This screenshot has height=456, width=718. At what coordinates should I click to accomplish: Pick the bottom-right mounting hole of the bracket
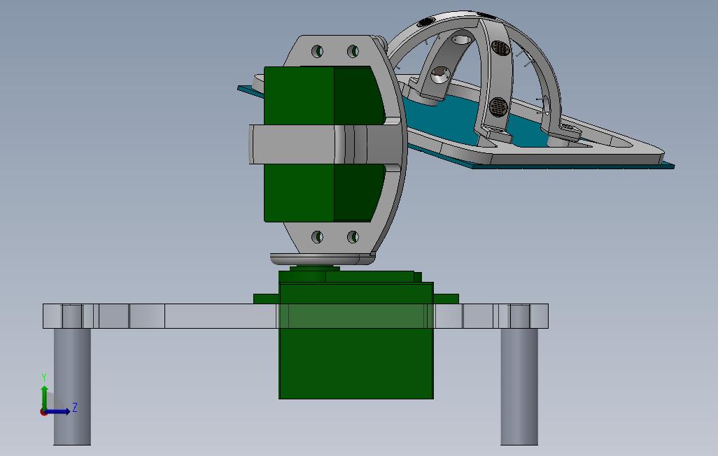[x=353, y=236]
